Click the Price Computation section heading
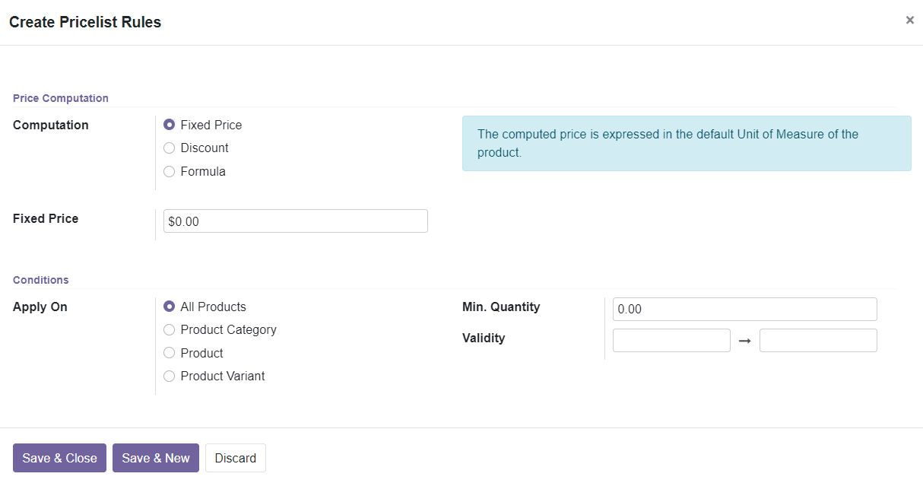923x483 pixels. click(60, 98)
